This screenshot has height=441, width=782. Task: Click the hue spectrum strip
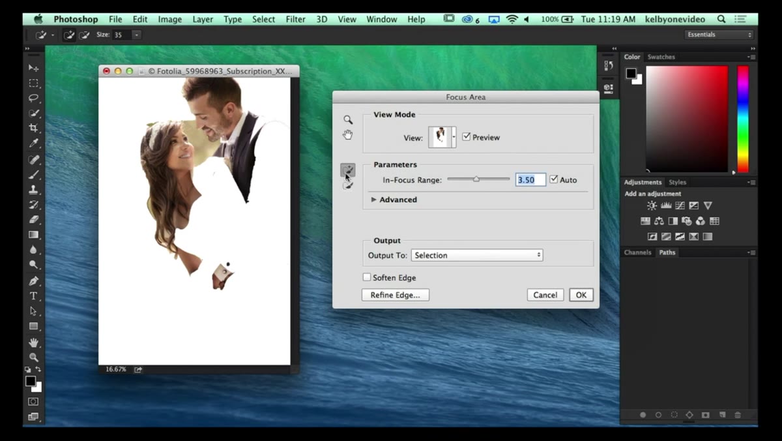point(743,119)
